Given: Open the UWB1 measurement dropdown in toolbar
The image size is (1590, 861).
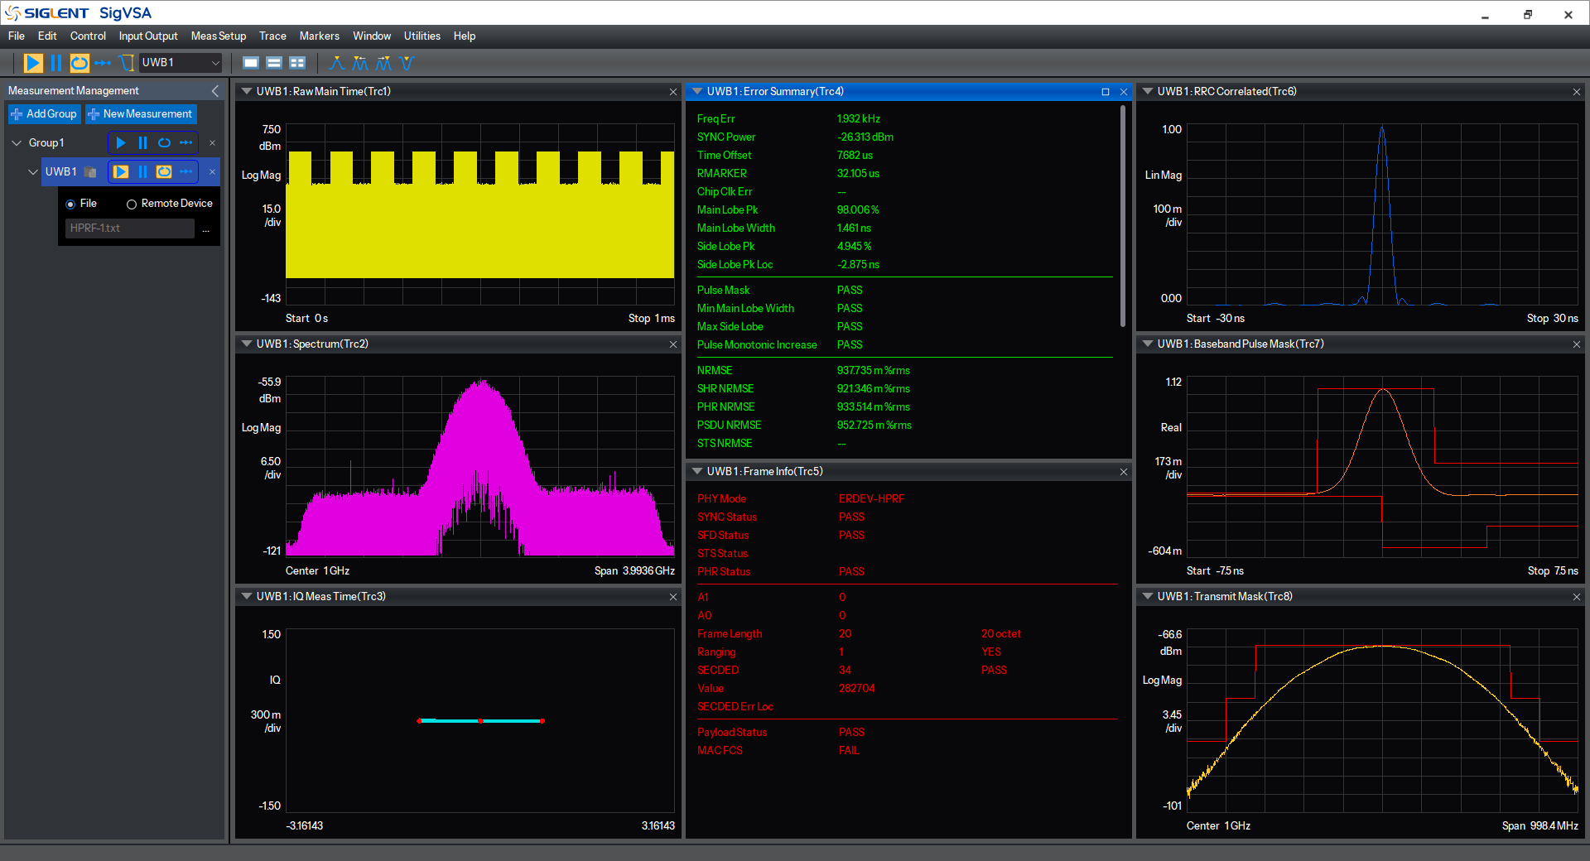Looking at the screenshot, I should click(x=181, y=63).
